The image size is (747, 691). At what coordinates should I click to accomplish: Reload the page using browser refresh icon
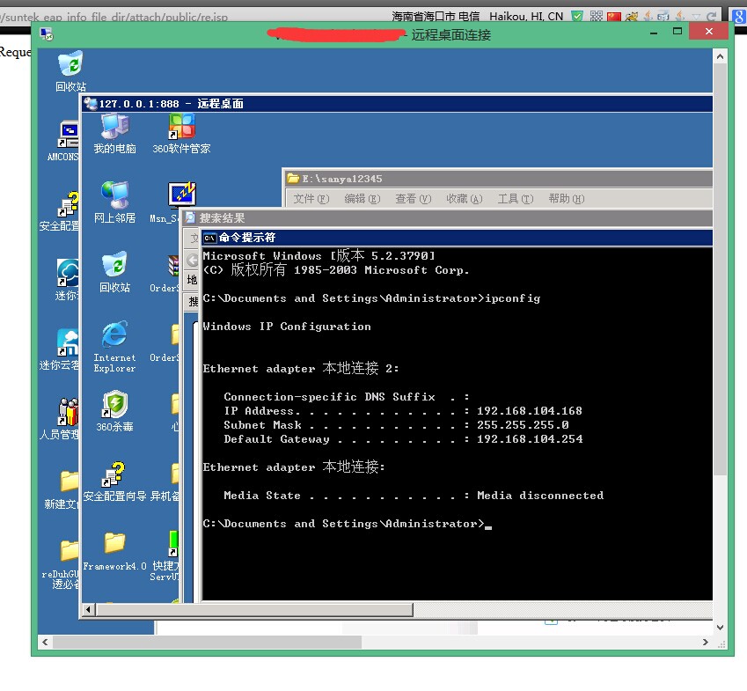(x=711, y=17)
